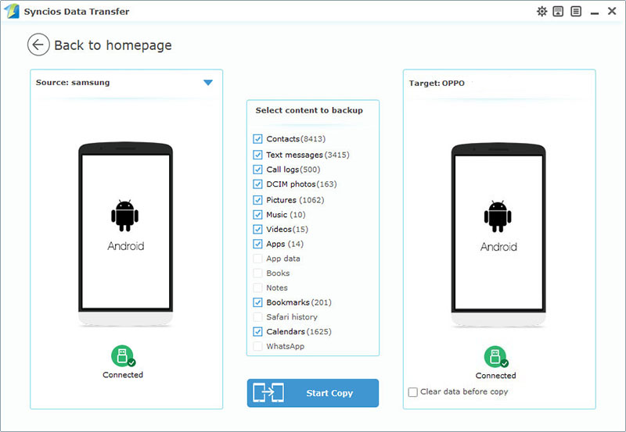Viewport: 626px width, 432px height.
Task: Close the Syncios Data Transfer window
Action: click(x=612, y=11)
